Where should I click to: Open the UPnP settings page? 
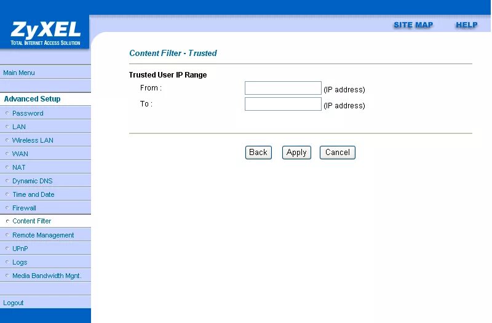(x=20, y=249)
